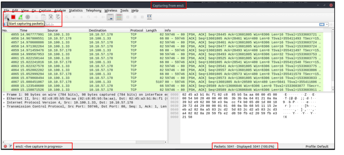Expand the Ethernet II protocol section
Viewport: 344px width, 155px height.
[x=4, y=99]
